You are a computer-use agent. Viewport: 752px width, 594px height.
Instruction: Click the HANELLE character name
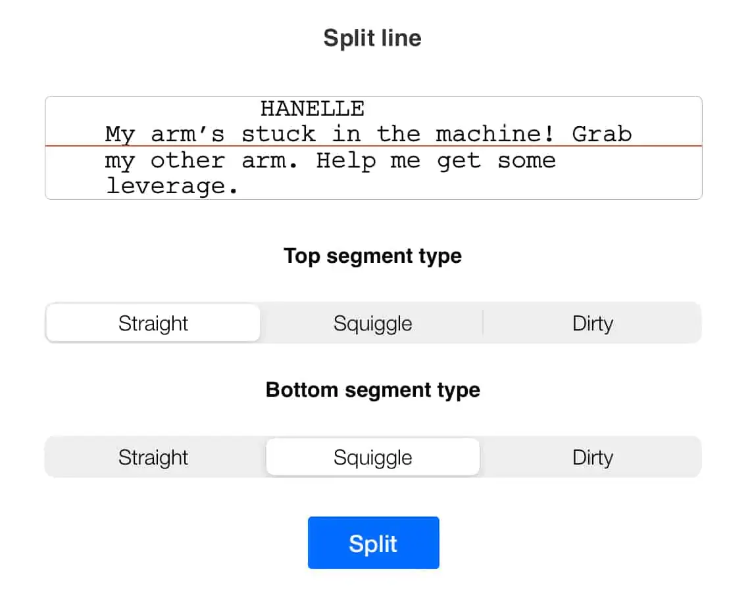coord(313,109)
